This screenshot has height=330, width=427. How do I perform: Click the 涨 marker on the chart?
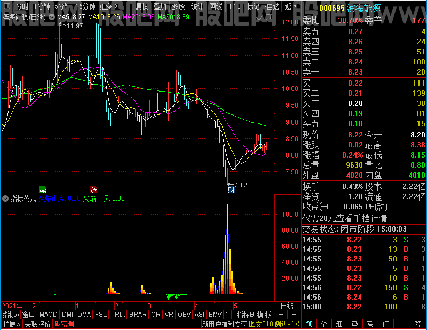click(x=93, y=189)
